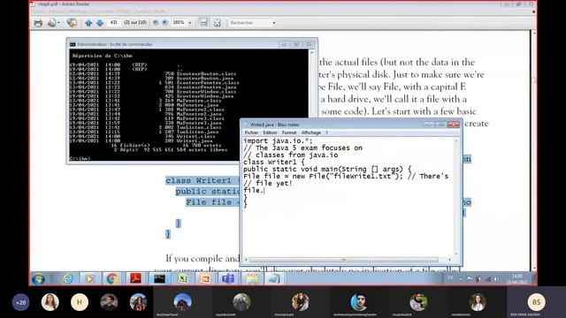Click the page number field showing 431
This screenshot has width=566, height=318.
tap(114, 22)
